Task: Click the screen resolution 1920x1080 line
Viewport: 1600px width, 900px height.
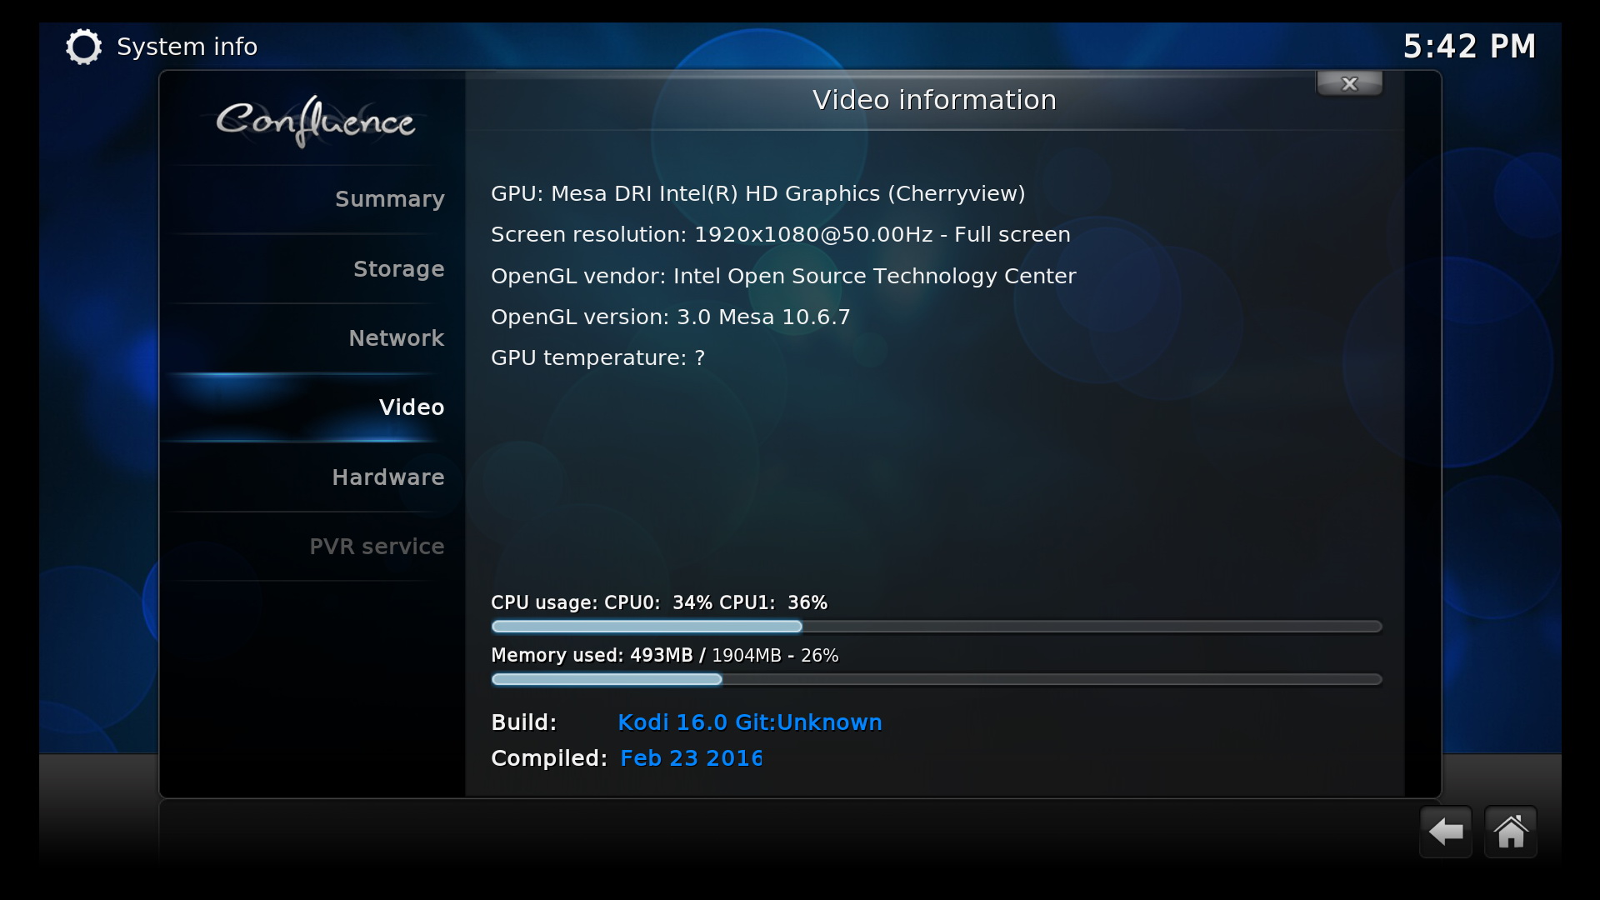Action: [780, 234]
